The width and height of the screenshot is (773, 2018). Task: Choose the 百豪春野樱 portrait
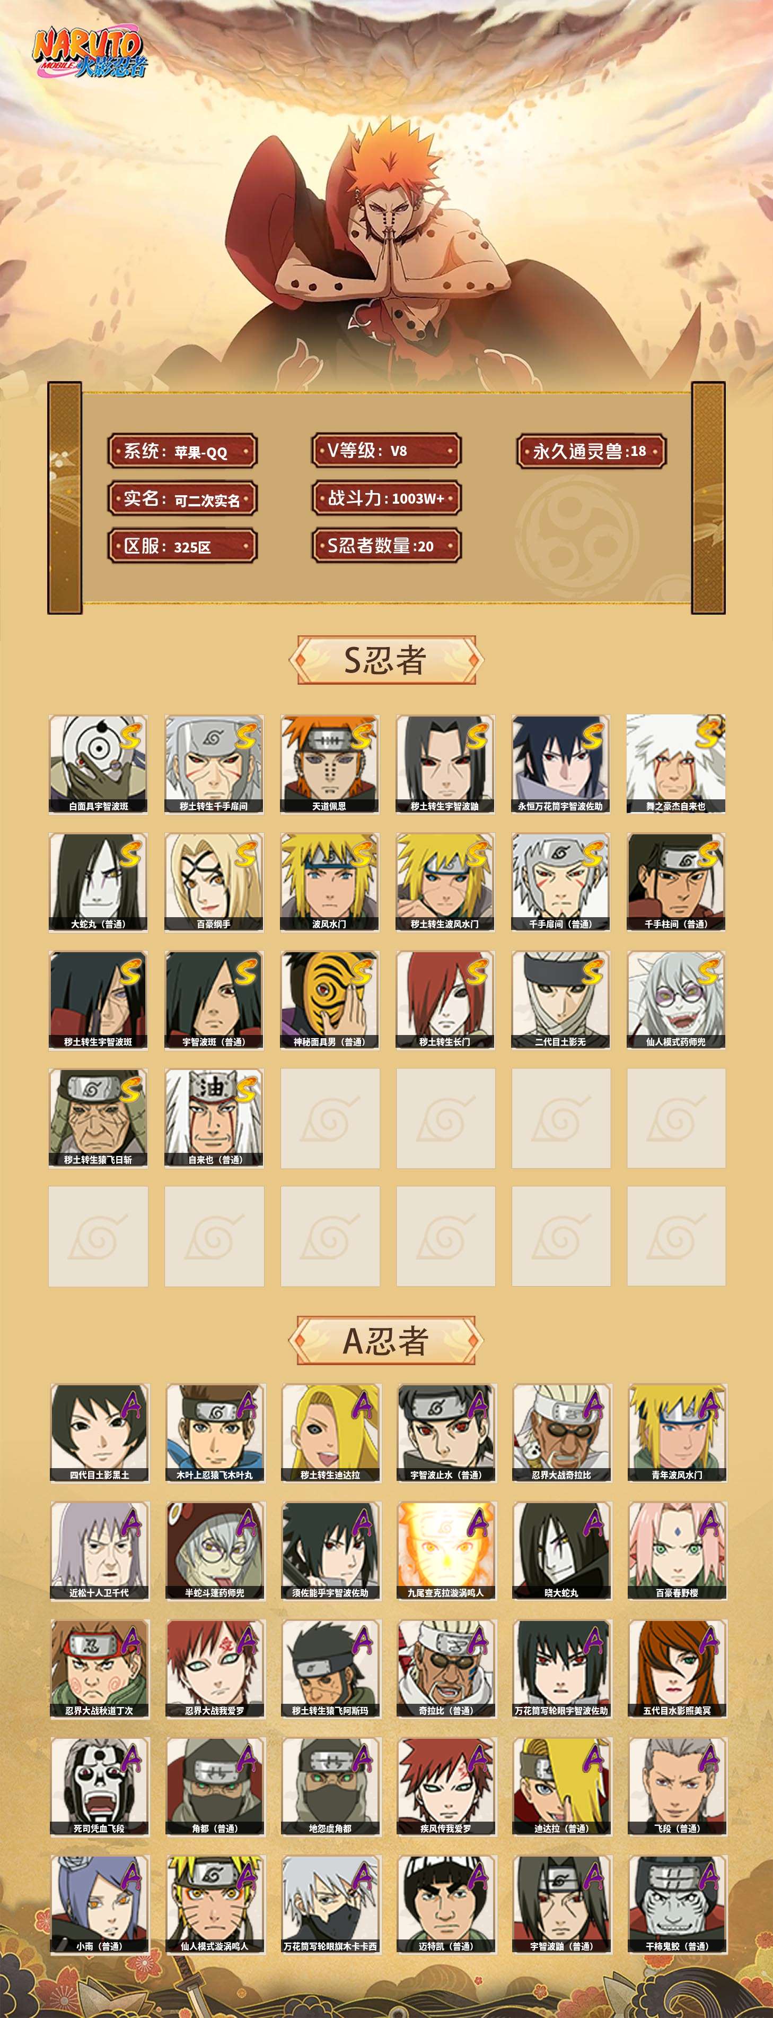[x=678, y=1550]
